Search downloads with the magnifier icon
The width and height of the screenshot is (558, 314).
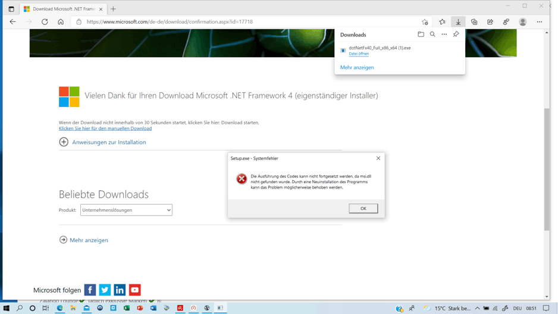click(432, 34)
